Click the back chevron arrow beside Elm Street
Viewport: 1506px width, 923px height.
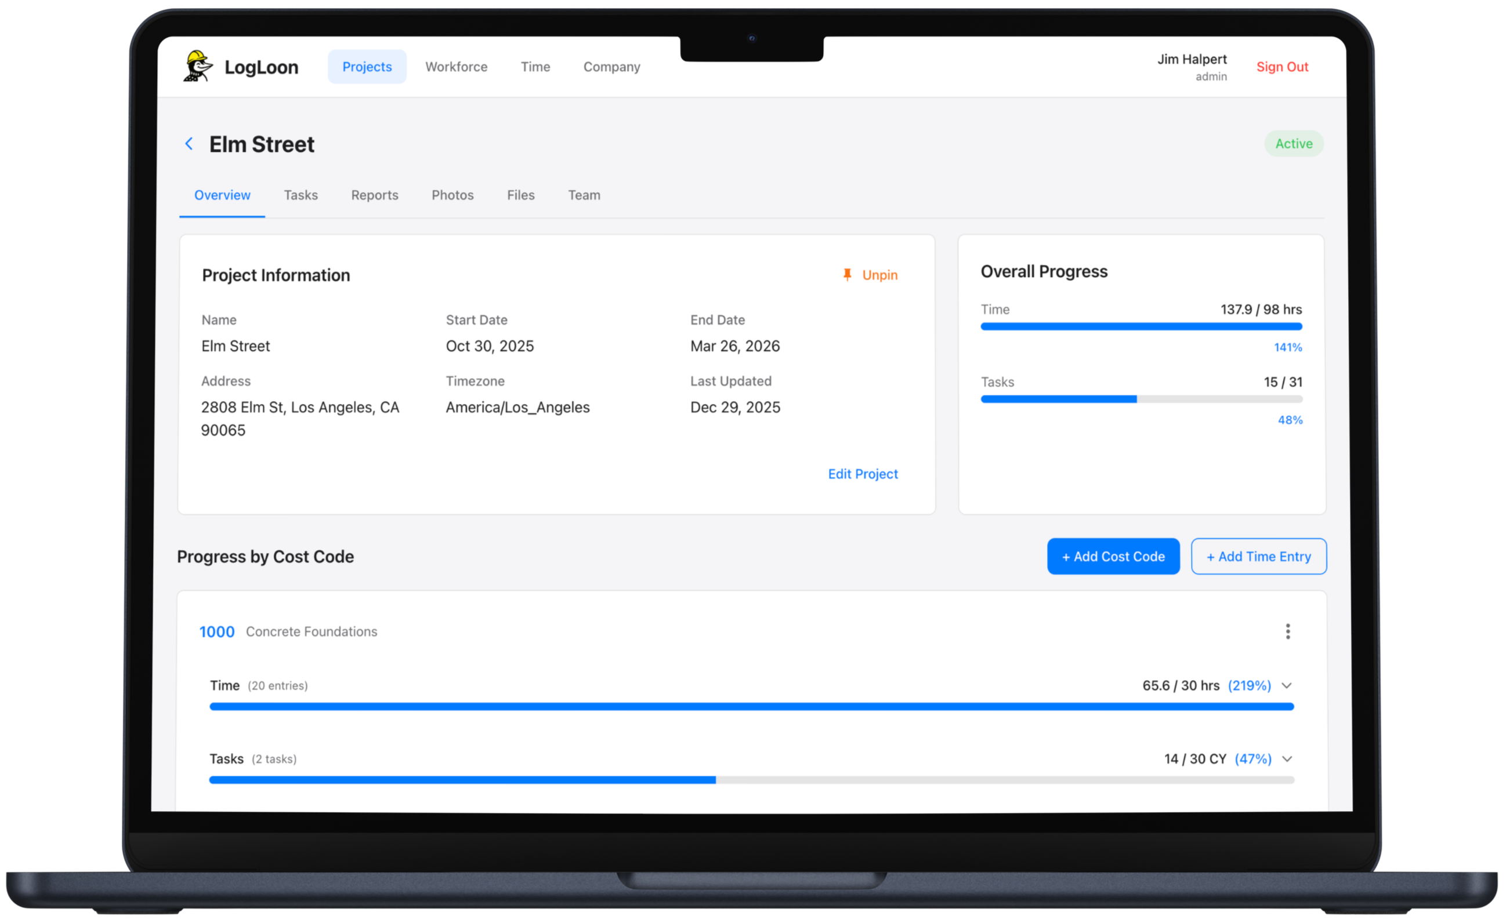pyautogui.click(x=189, y=144)
